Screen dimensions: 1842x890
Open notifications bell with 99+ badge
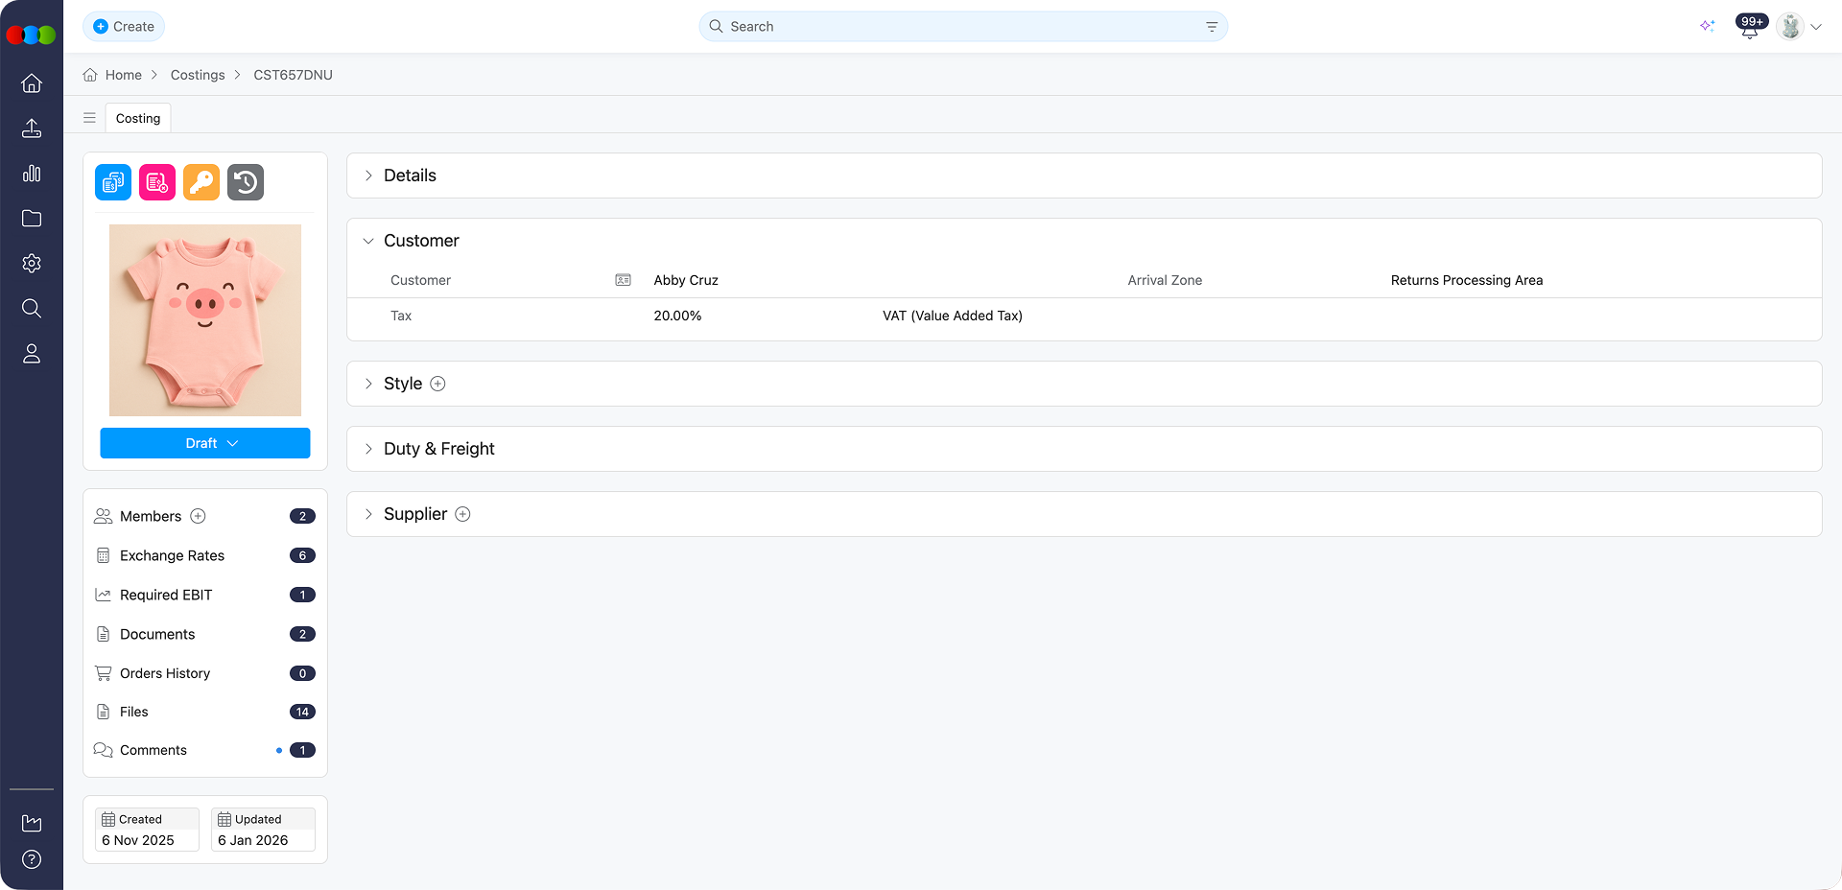1749,28
